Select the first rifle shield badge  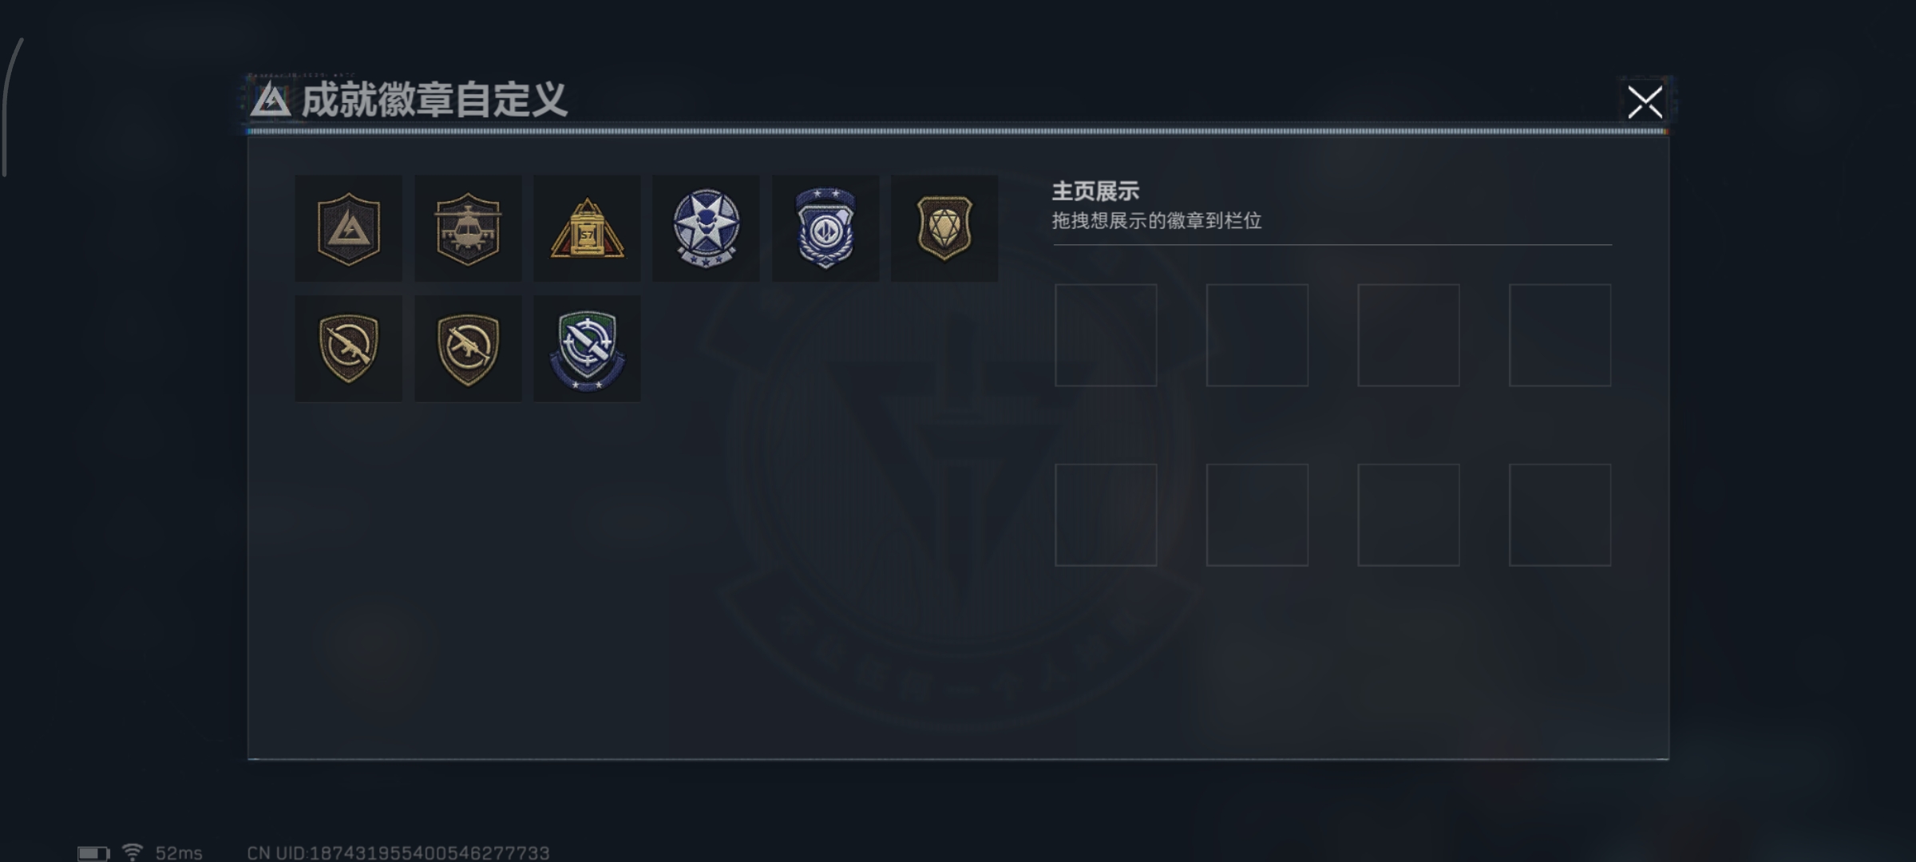pyautogui.click(x=349, y=349)
